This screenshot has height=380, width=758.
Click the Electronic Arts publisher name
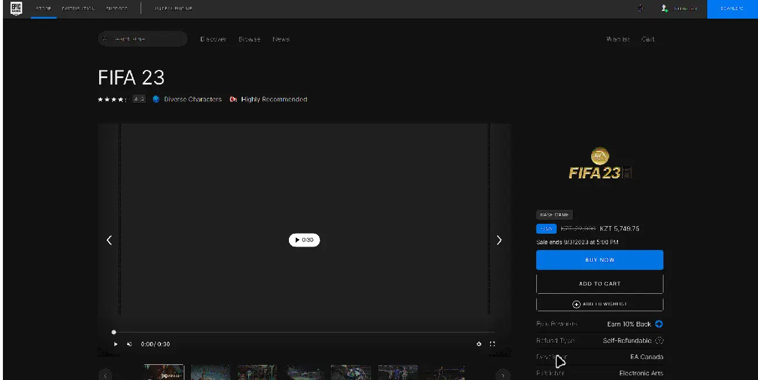[x=641, y=373]
